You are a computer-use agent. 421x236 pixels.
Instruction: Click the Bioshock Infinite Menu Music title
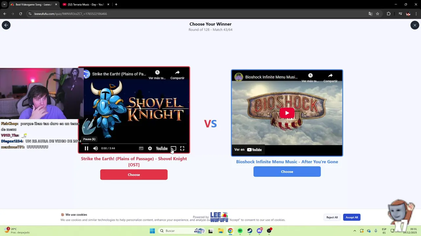(x=271, y=77)
